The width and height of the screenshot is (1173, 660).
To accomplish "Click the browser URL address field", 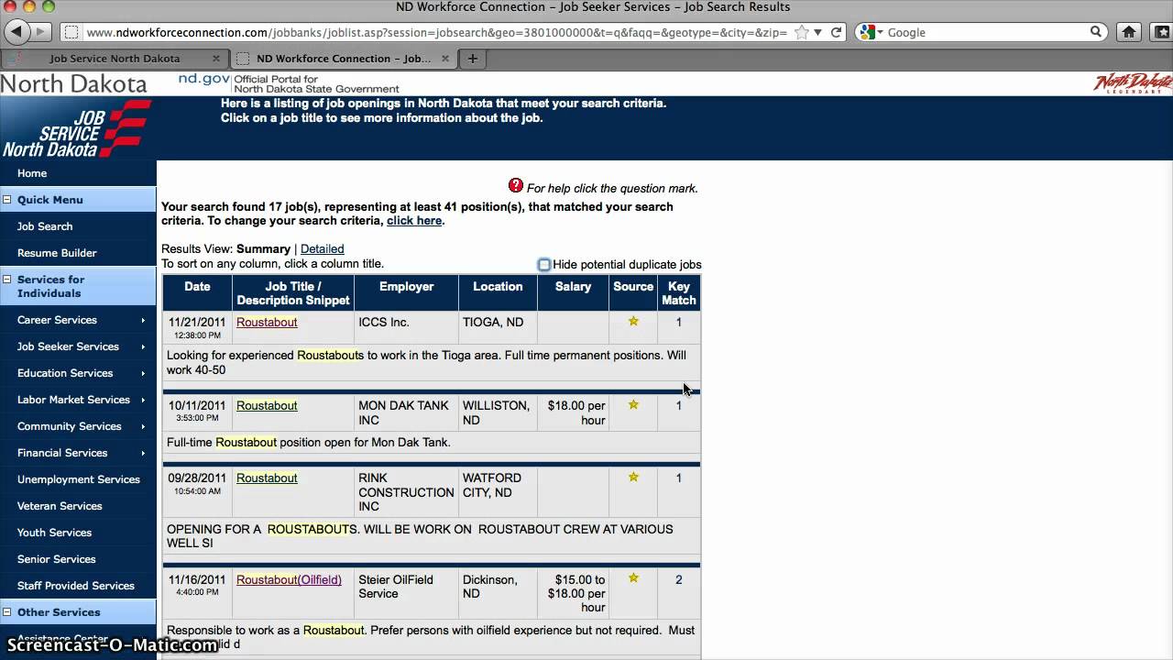I will [x=435, y=32].
